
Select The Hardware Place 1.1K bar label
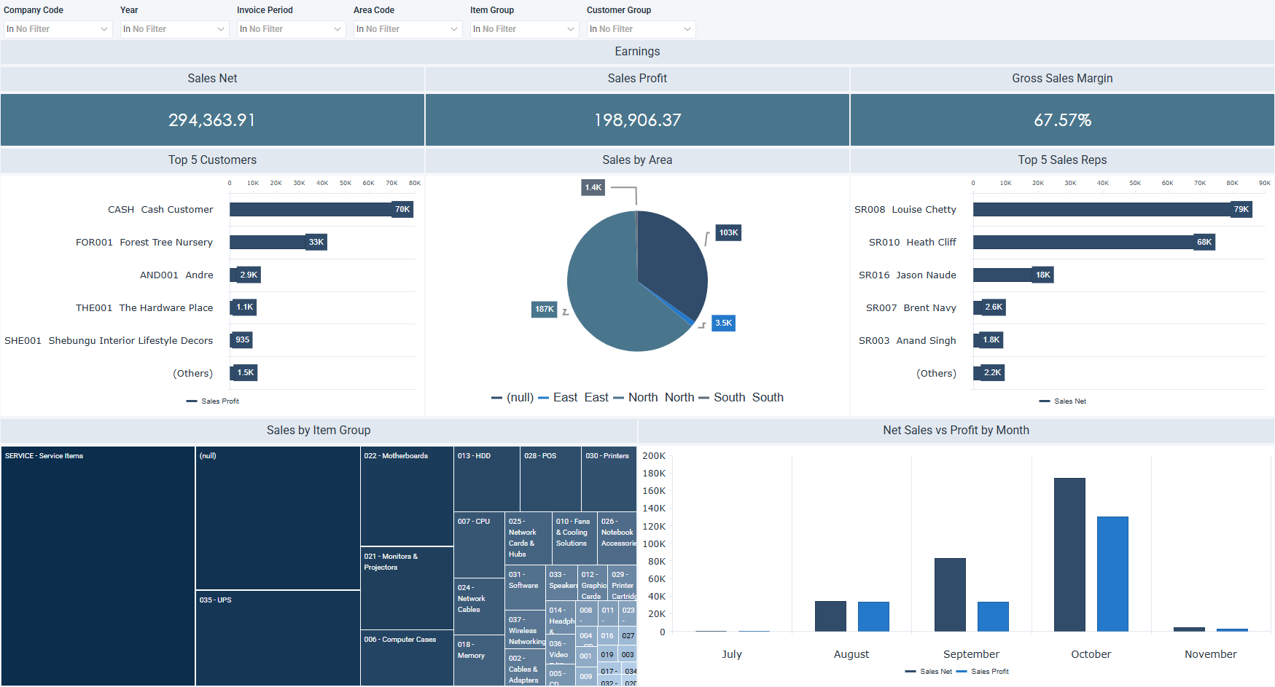[x=245, y=307]
